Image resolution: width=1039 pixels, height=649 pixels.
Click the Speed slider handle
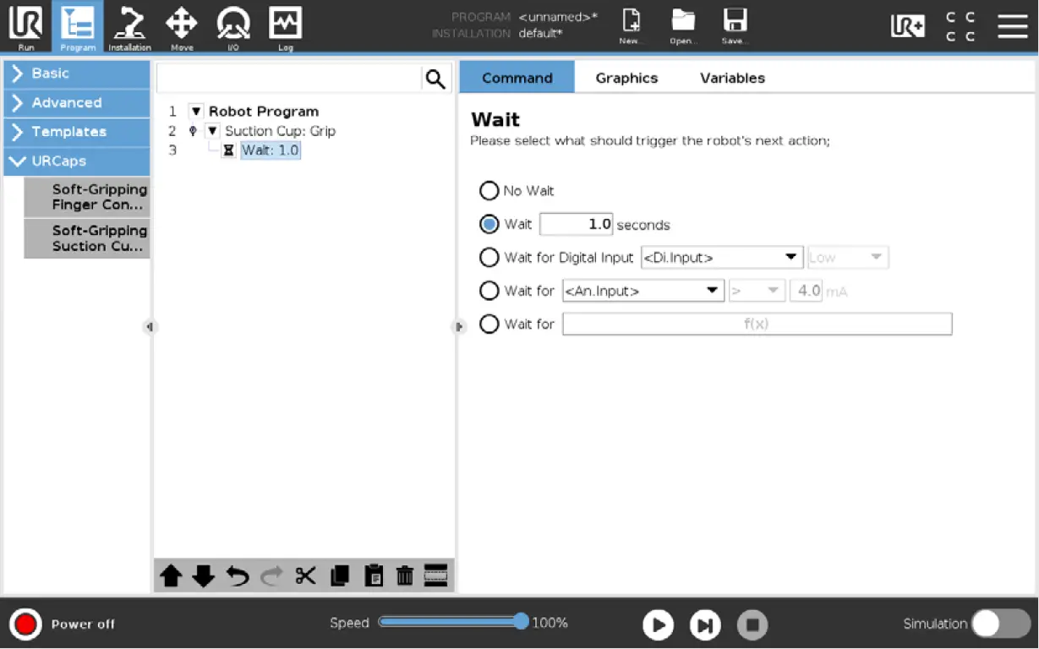pyautogui.click(x=521, y=622)
